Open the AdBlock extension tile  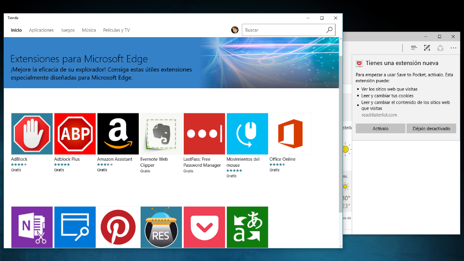click(32, 134)
